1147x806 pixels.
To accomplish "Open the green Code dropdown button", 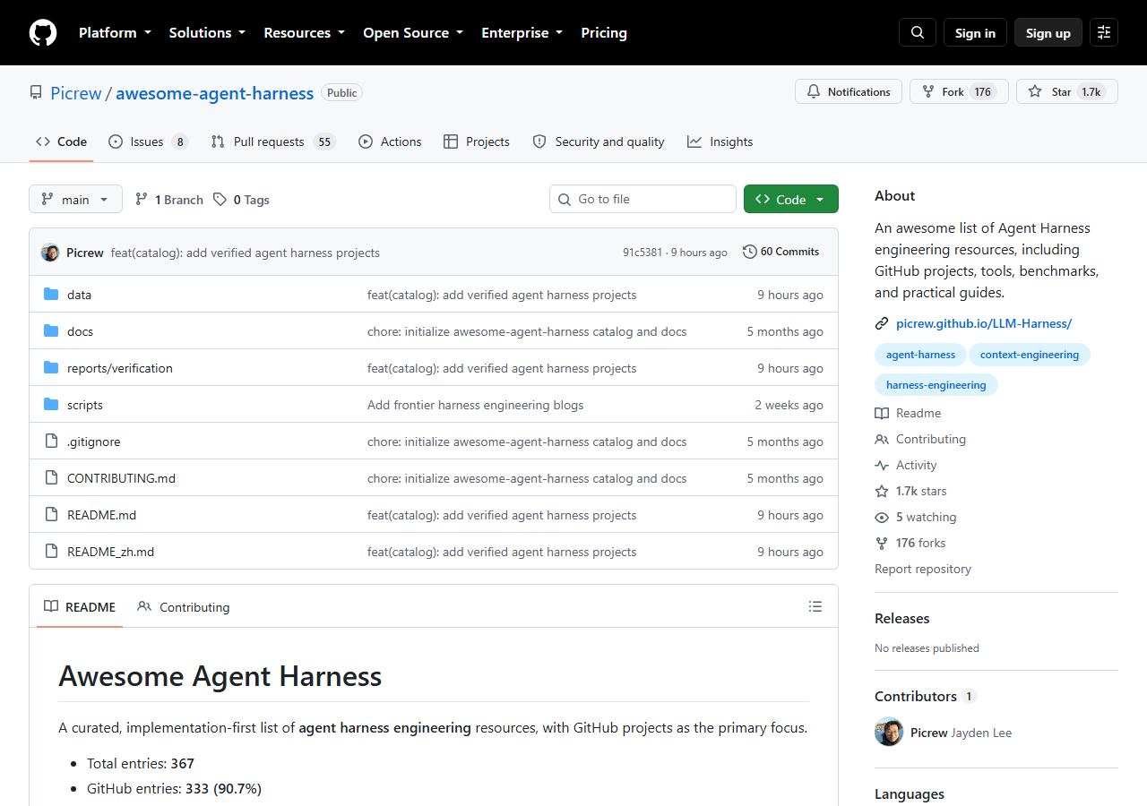I will click(791, 199).
